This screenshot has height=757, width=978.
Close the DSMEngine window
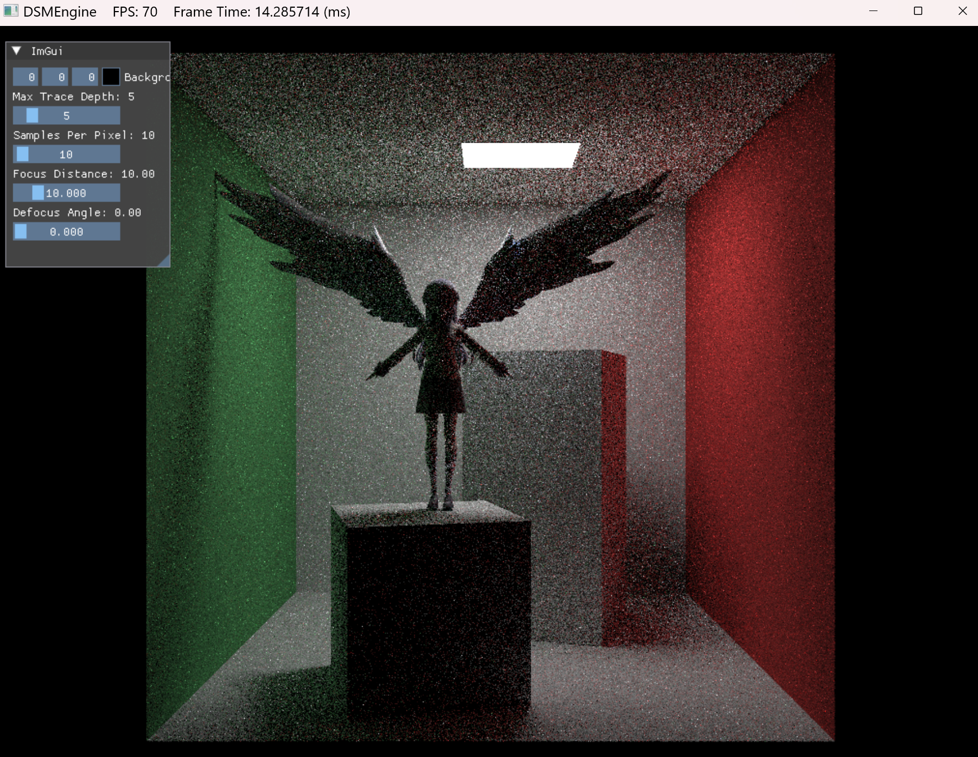963,11
